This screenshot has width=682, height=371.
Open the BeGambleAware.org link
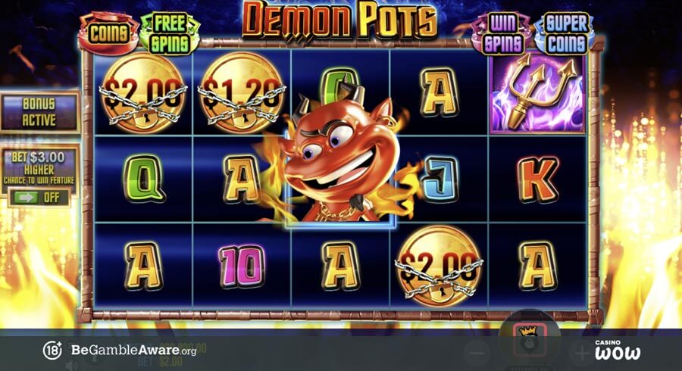(x=133, y=350)
